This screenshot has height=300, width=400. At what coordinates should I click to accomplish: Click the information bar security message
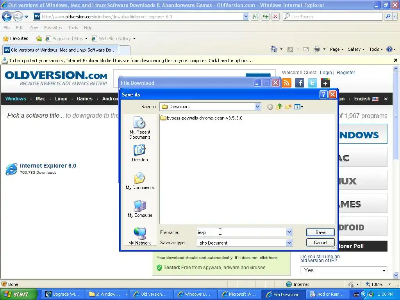click(x=131, y=61)
